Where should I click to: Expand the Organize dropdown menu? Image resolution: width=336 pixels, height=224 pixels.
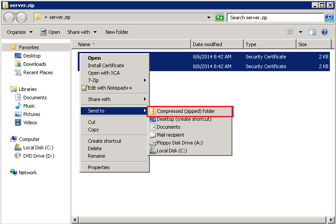click(x=19, y=32)
